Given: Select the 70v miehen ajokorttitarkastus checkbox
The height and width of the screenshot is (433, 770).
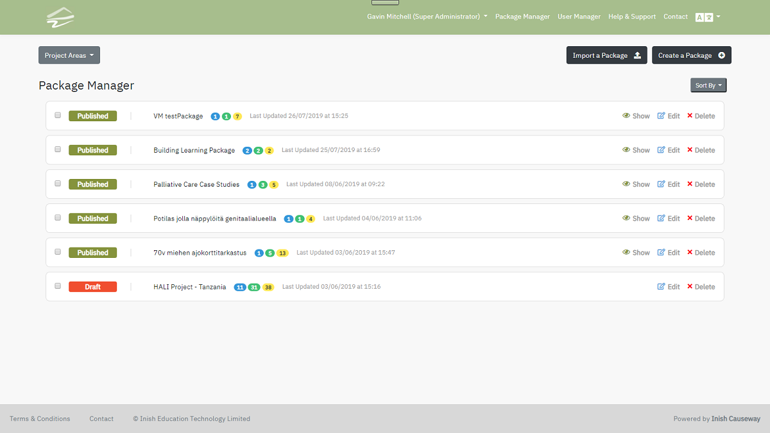Looking at the screenshot, I should [58, 252].
